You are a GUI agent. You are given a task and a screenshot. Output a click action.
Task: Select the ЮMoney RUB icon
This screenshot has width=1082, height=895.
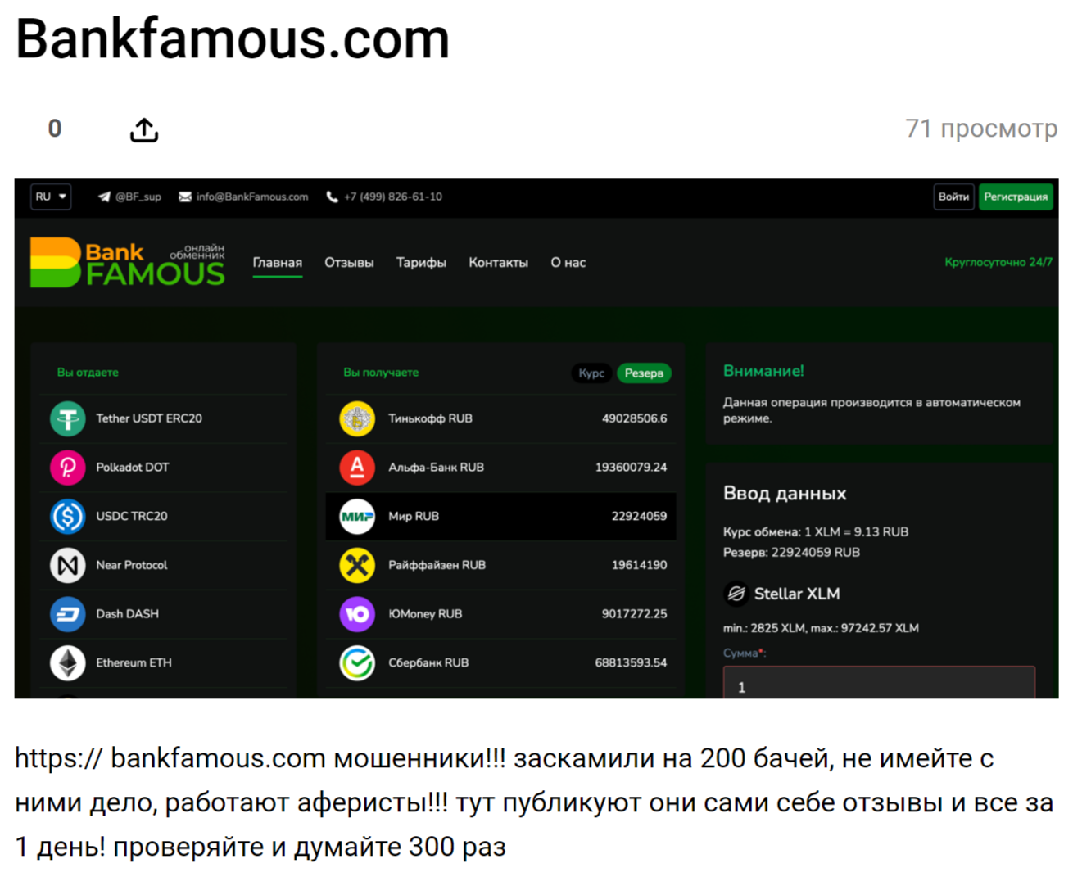click(x=357, y=614)
